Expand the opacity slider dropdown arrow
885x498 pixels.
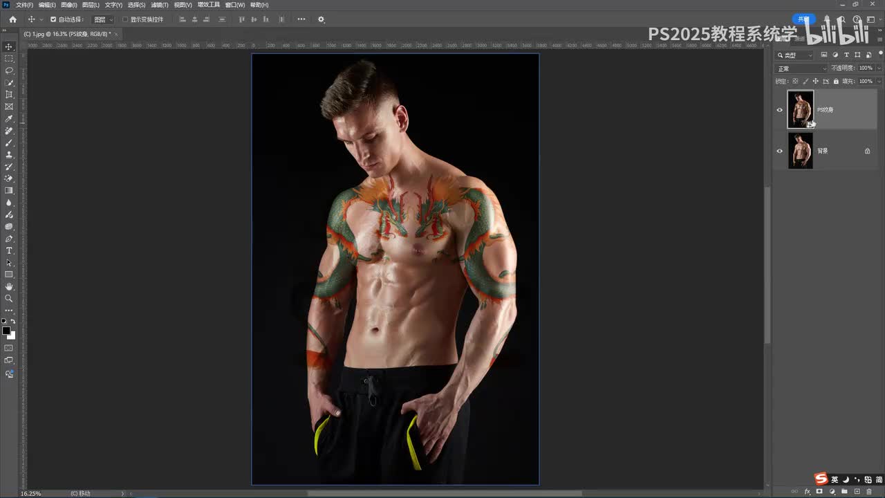pos(879,68)
